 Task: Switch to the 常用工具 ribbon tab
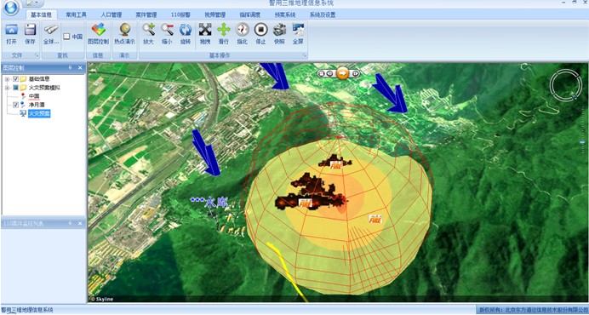tap(77, 15)
